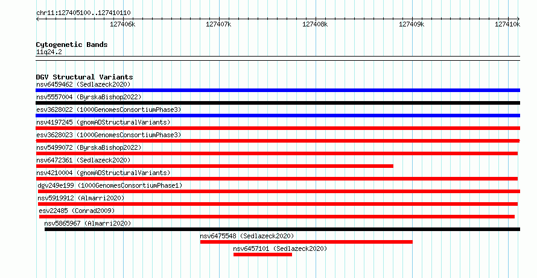The image size is (537, 278).
Task: Select the blue bar under esv3628022
Action: coord(278,116)
